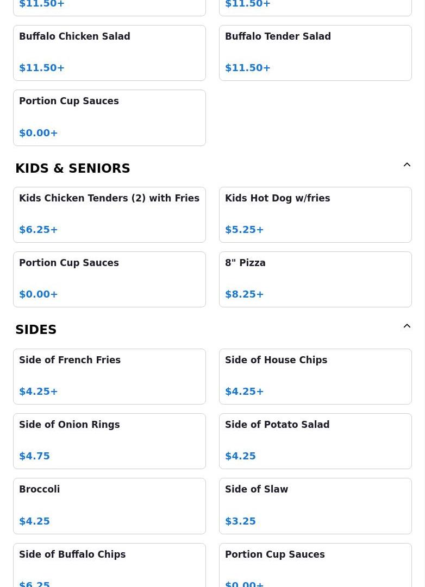Click the KIDS & SENIORS heading
Image resolution: width=425 pixels, height=587 pixels.
pyautogui.click(x=73, y=168)
